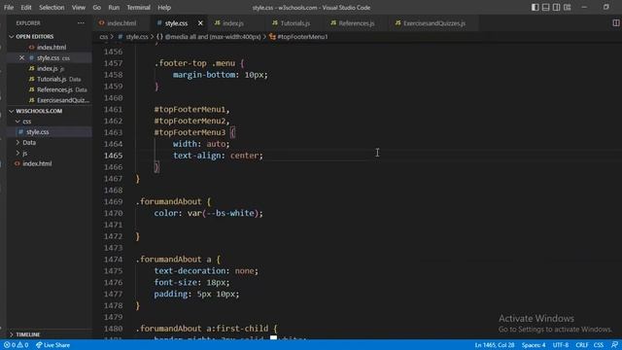The height and width of the screenshot is (350, 622).
Task: Open Explorer more actions ellipsis
Action: [81, 23]
